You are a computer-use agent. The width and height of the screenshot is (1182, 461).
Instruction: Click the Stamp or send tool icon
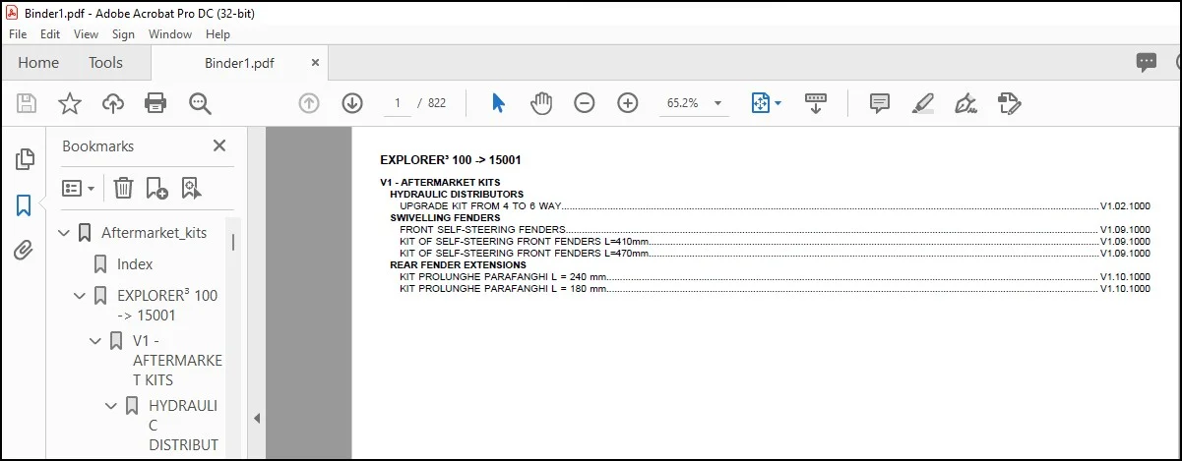1009,103
